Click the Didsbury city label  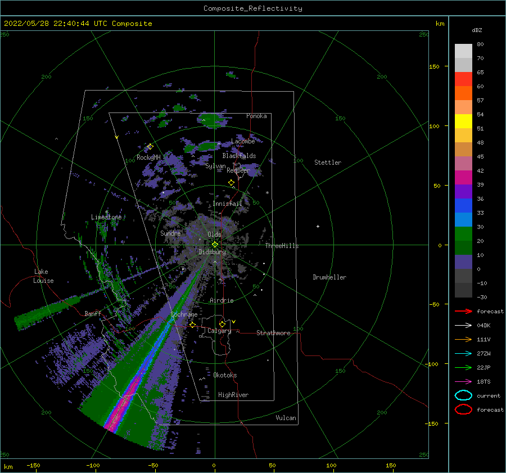click(213, 252)
